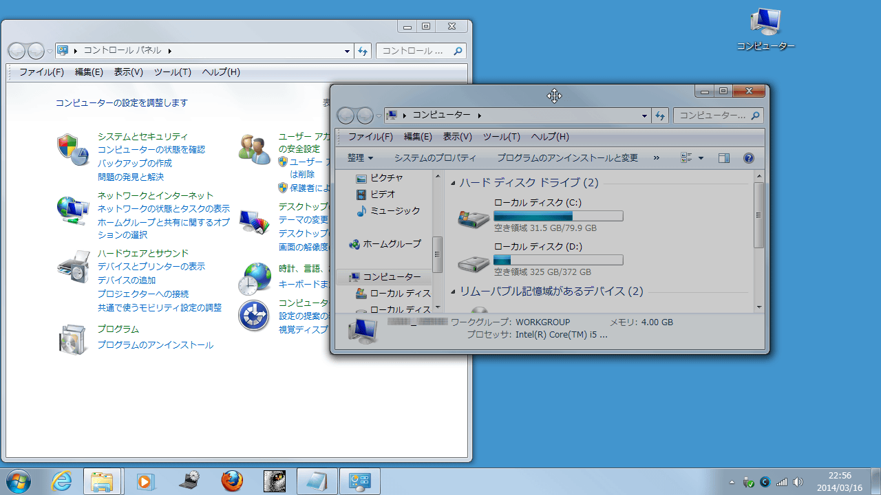Click refresh button in Control Panel address bar
Image resolution: width=881 pixels, height=495 pixels.
pyautogui.click(x=363, y=51)
